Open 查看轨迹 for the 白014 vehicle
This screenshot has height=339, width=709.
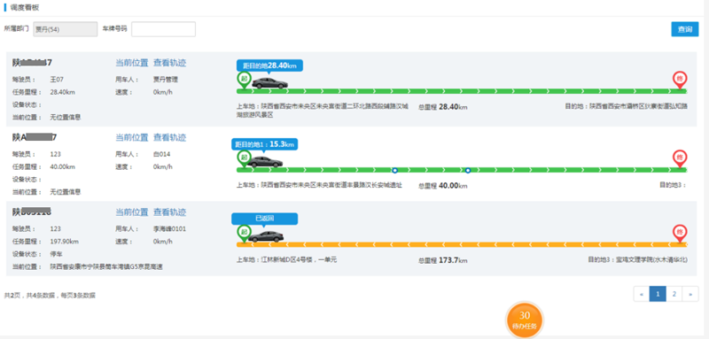[169, 137]
